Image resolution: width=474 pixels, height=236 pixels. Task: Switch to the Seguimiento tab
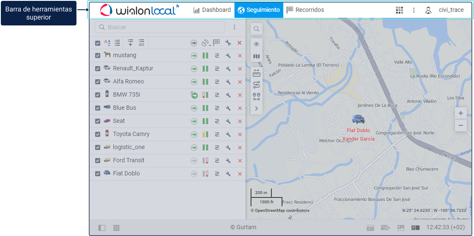tap(259, 10)
